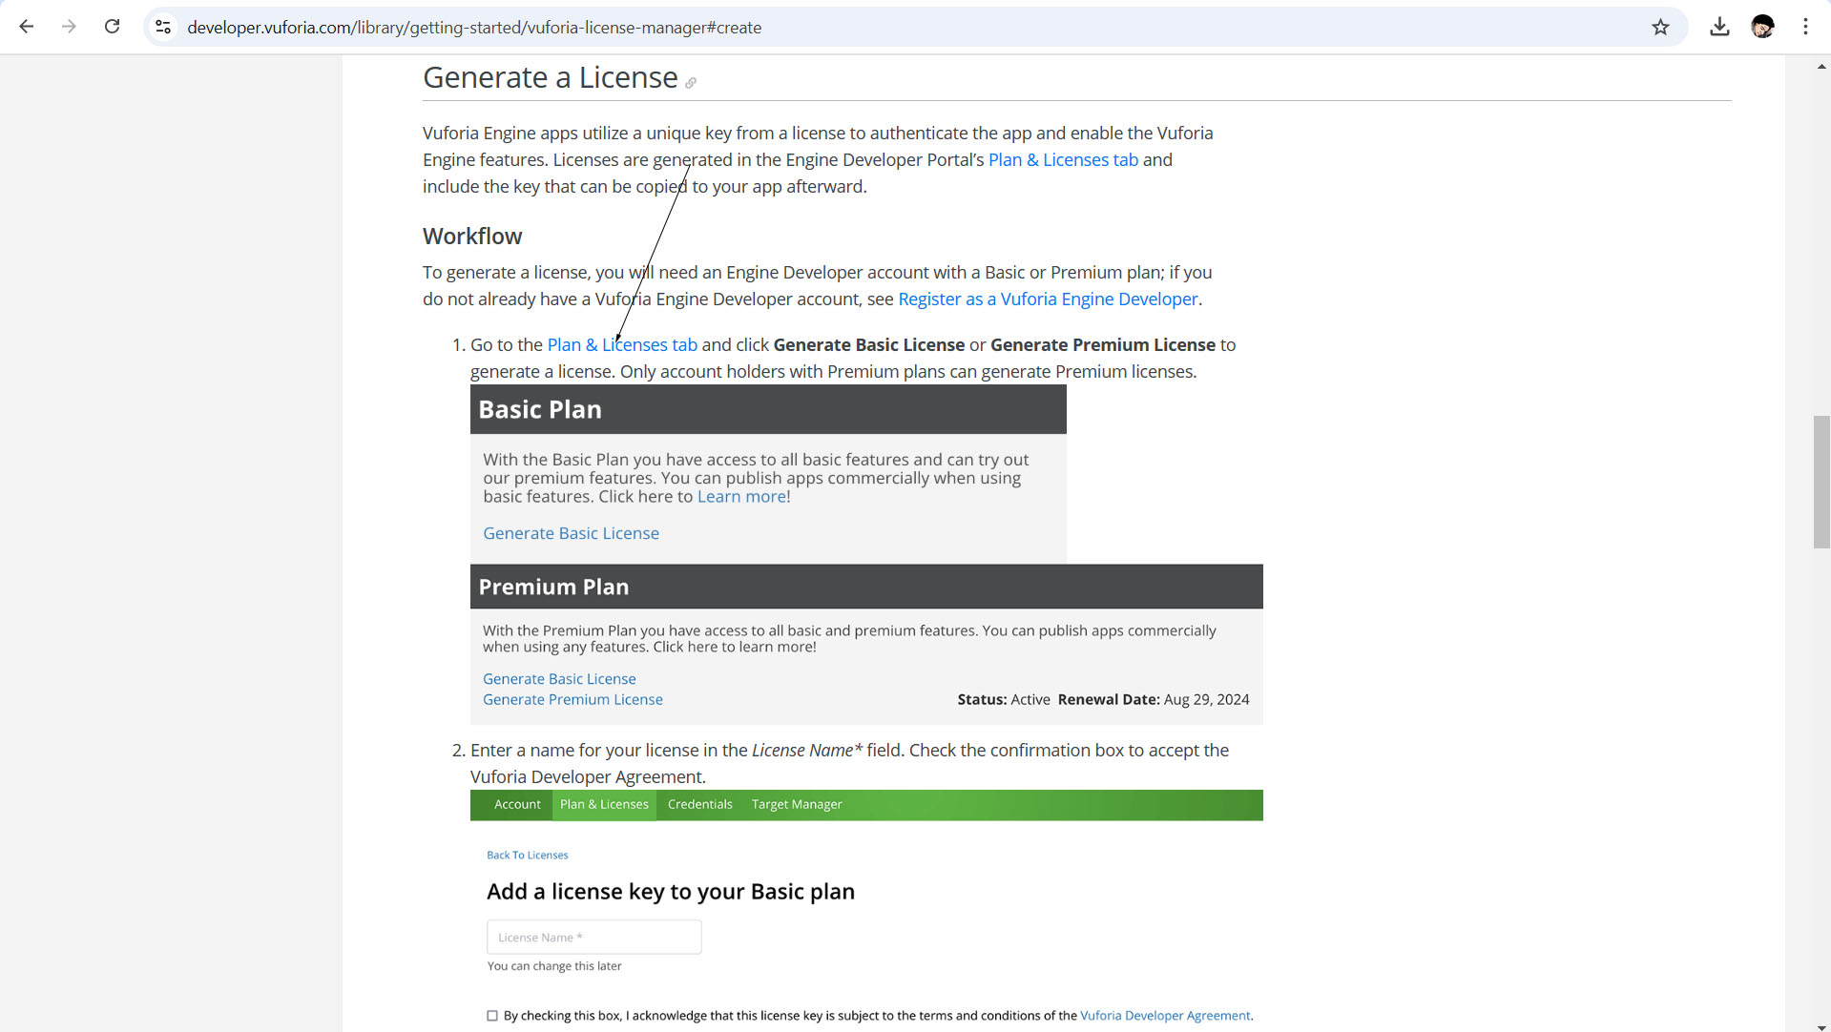Click the page vertical scrollbar thumb
Image resolution: width=1831 pixels, height=1032 pixels.
pyautogui.click(x=1821, y=482)
